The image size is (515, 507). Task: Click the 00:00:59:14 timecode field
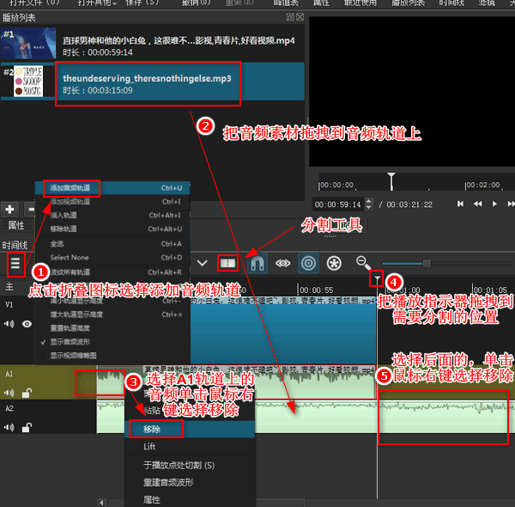click(x=338, y=205)
